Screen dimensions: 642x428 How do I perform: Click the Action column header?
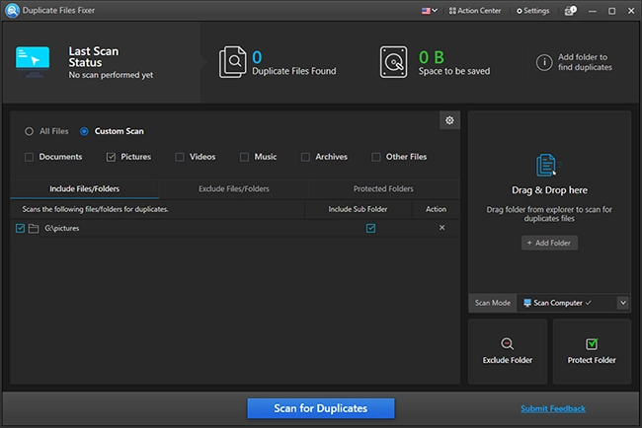point(436,209)
